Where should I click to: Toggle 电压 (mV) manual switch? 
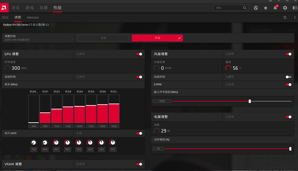(139, 133)
